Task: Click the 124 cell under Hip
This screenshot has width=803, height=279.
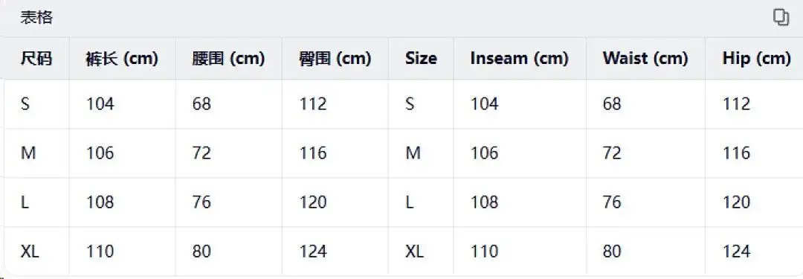Action: pos(736,251)
